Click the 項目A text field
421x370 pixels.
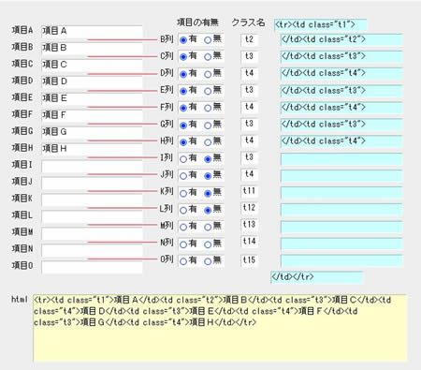pos(92,31)
